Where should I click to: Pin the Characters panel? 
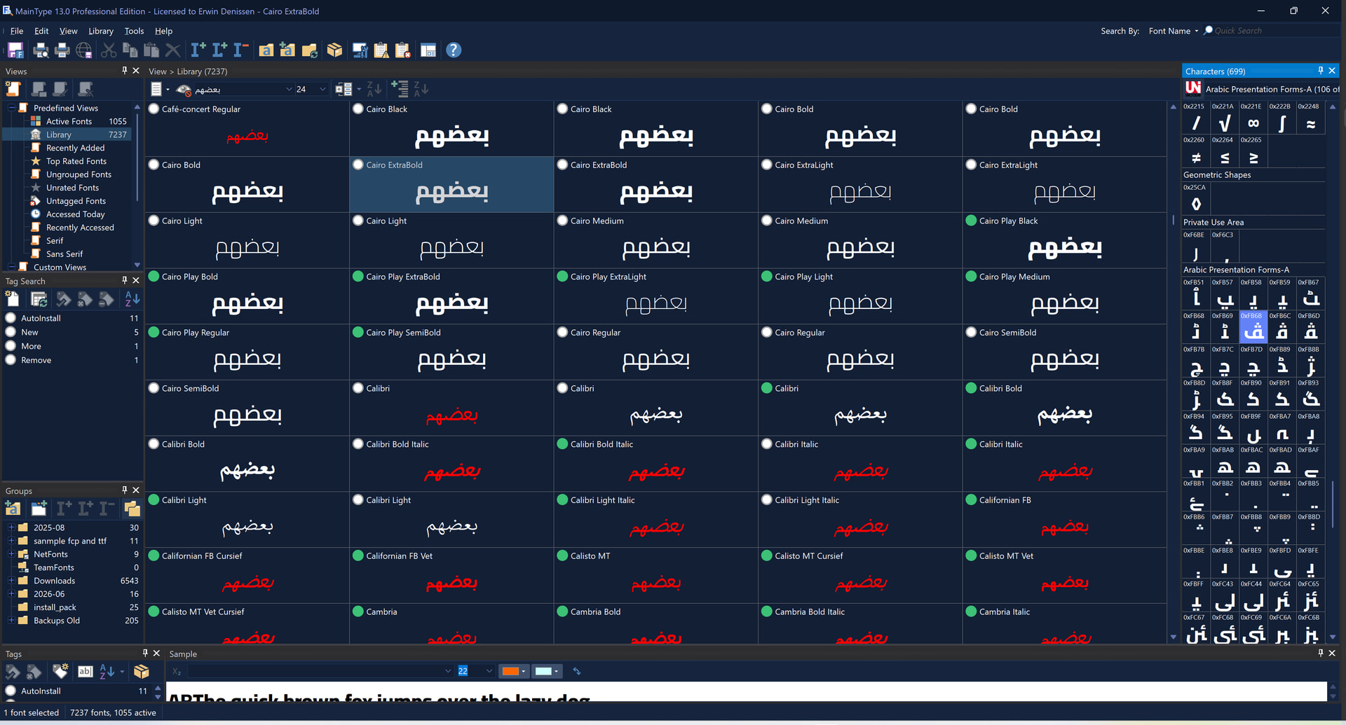1320,71
